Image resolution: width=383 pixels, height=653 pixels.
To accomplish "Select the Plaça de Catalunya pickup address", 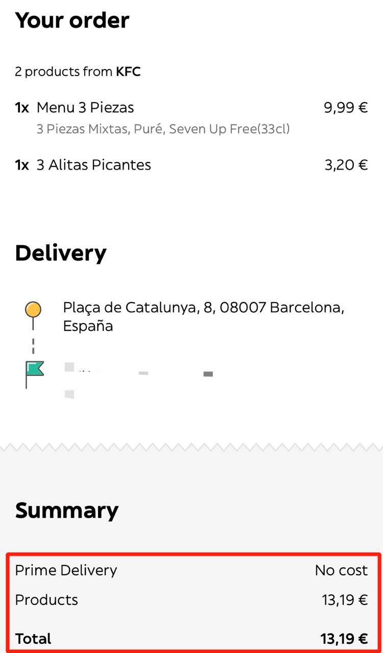I will (203, 317).
